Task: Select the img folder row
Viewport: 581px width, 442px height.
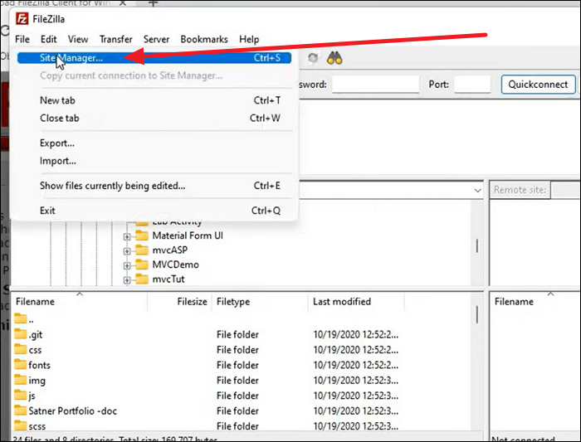Action: [x=242, y=380]
